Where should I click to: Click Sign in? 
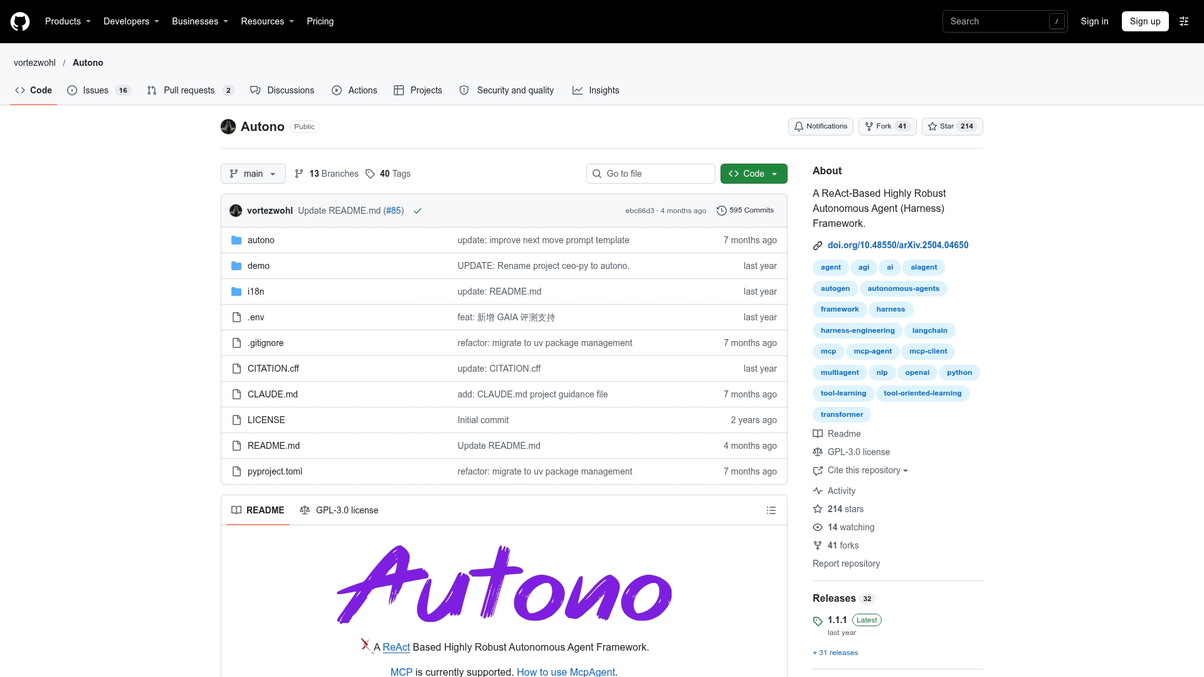[x=1094, y=21]
